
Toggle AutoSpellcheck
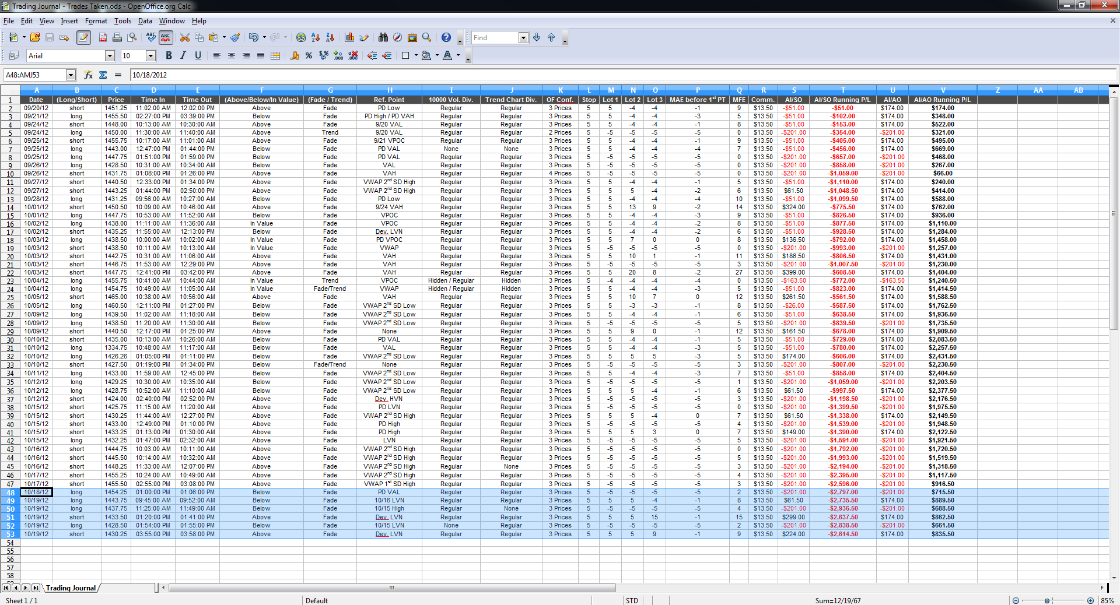pos(166,37)
